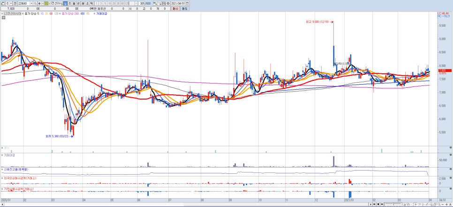Click the minus zoom-out icon at bottom right
453x207 pixels.
coord(443,204)
